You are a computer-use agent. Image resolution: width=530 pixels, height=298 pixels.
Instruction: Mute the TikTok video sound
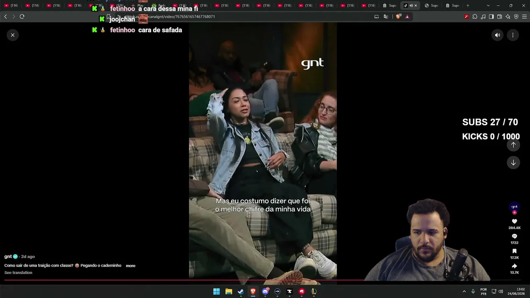[x=497, y=35]
